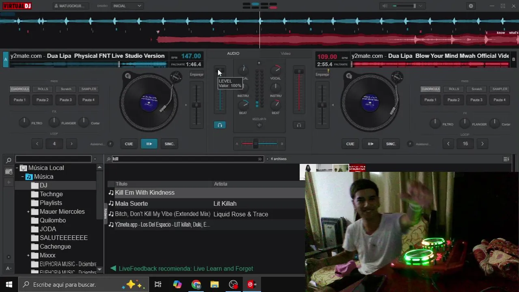
Task: Open Chrome from the Windows taskbar
Action: point(196,285)
